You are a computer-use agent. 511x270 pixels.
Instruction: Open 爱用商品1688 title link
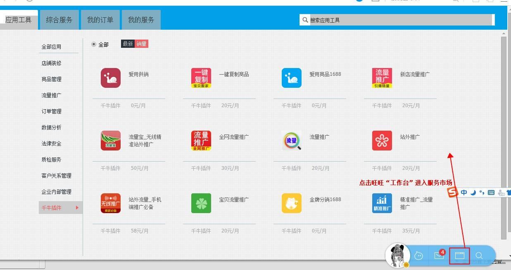pyautogui.click(x=325, y=74)
